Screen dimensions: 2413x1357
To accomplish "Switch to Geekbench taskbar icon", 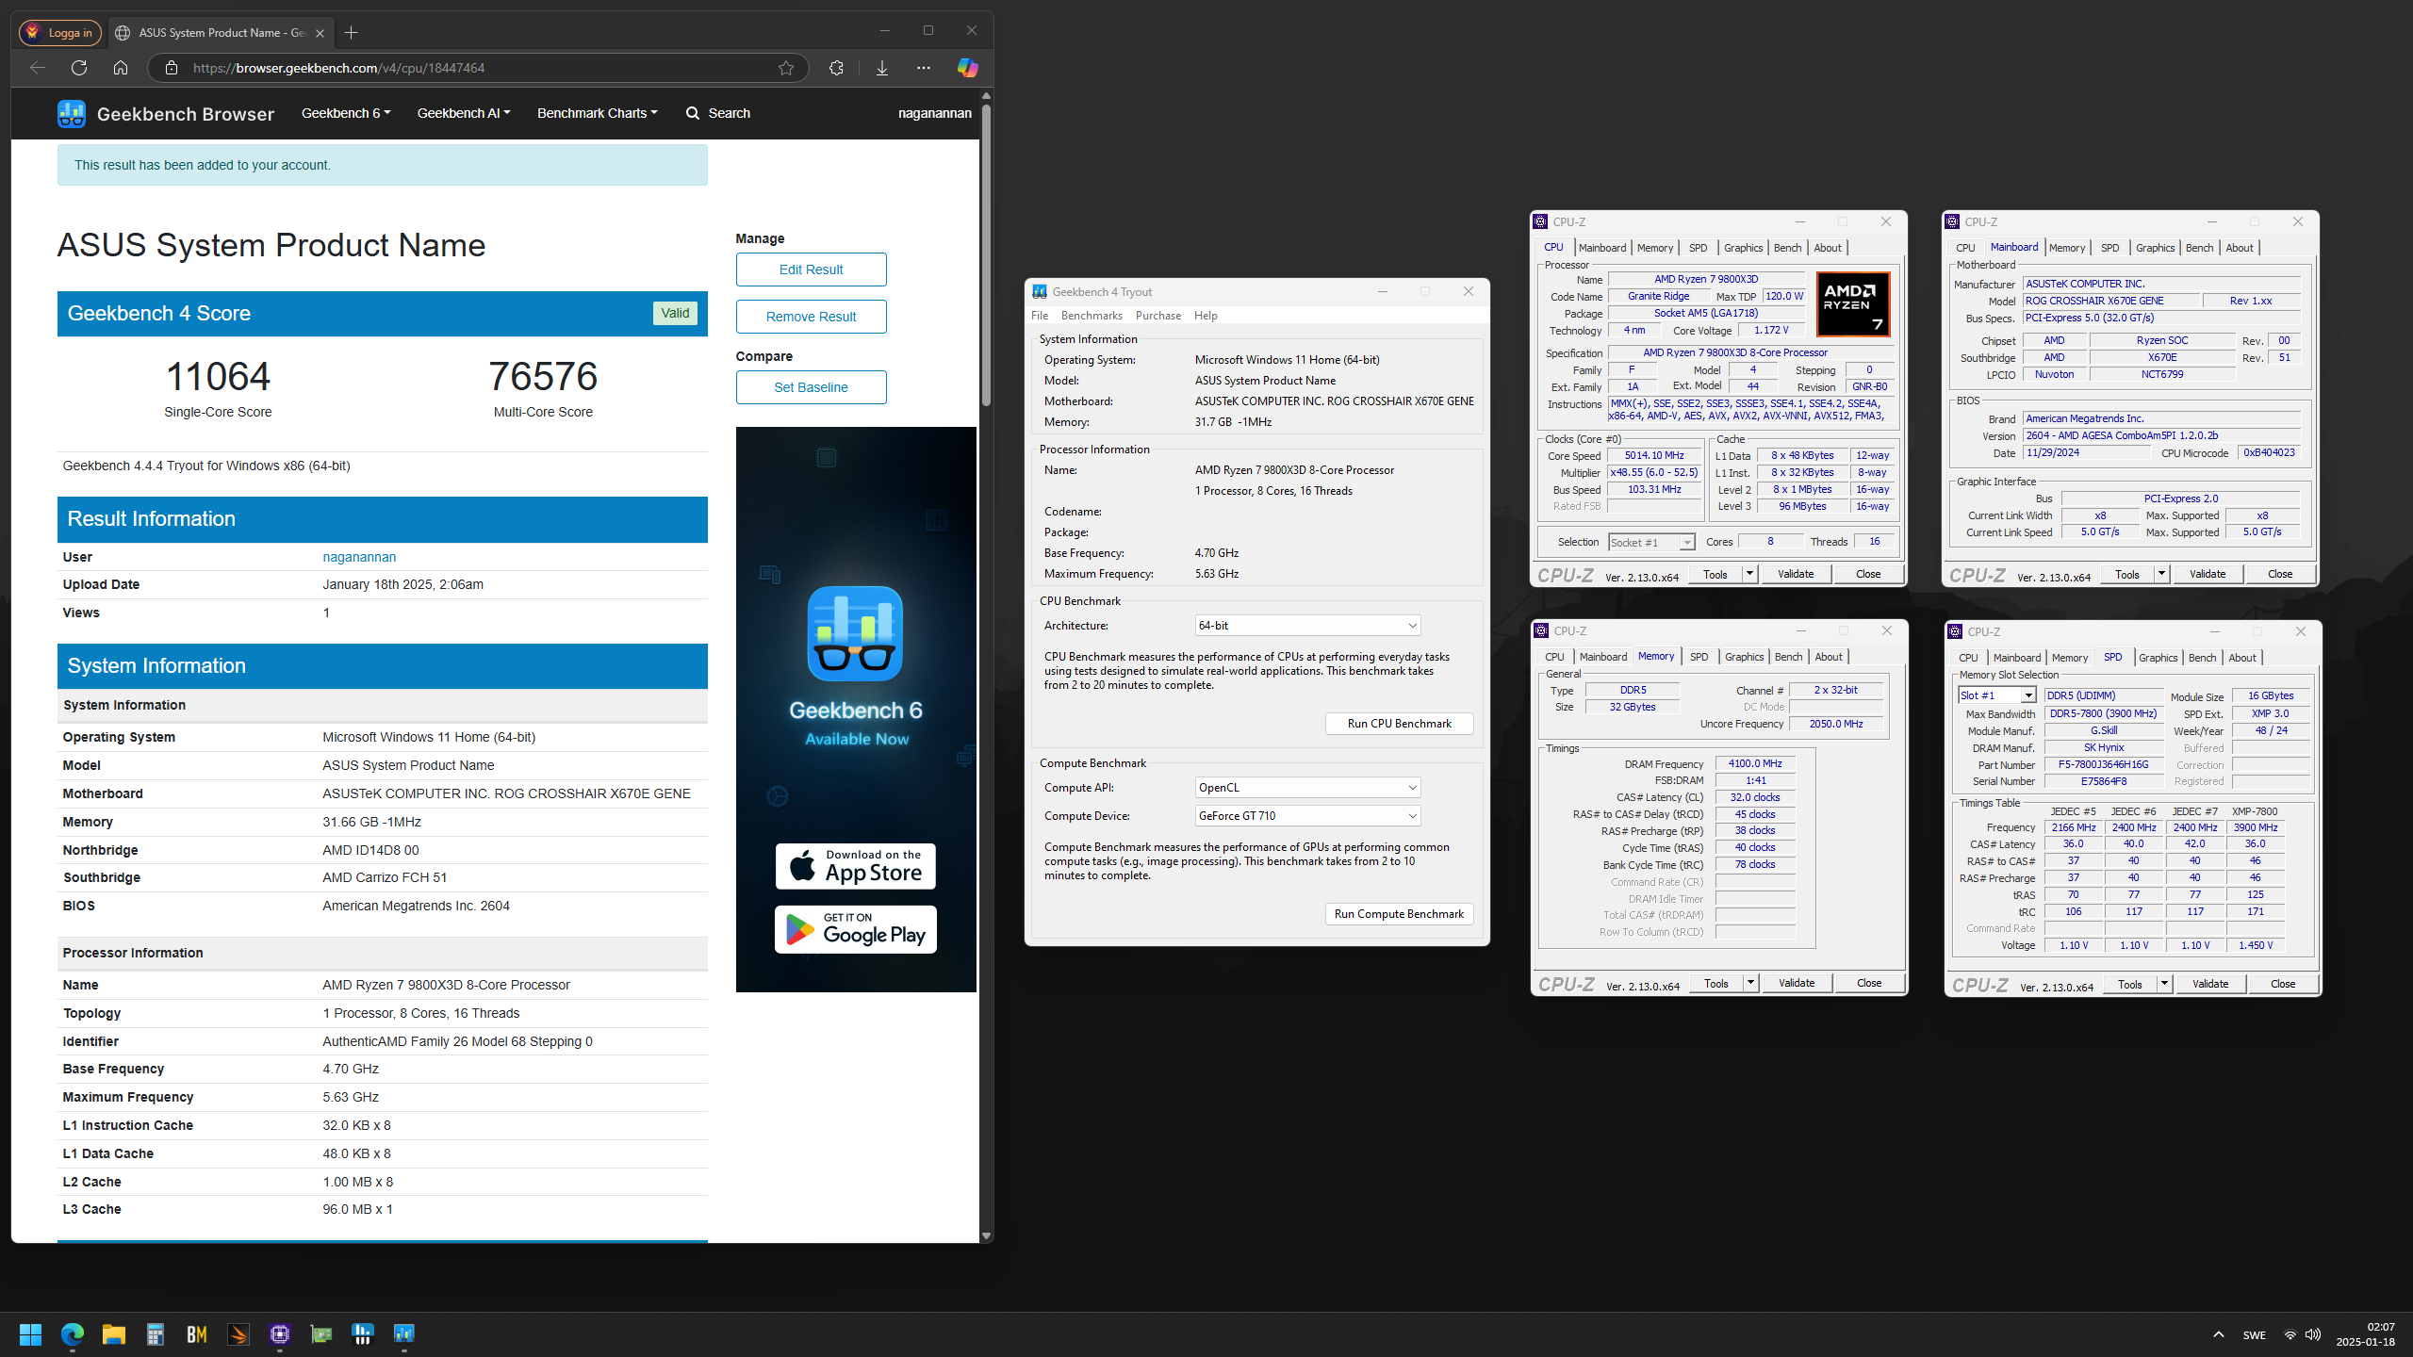I will (404, 1333).
